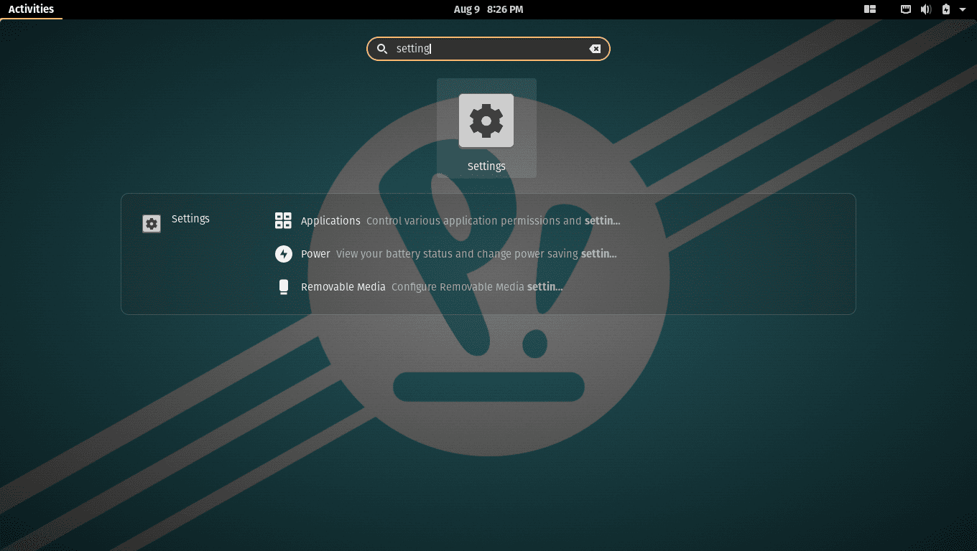Open the "Applications" settings result
Viewport: 977px width, 551px height.
tap(330, 221)
